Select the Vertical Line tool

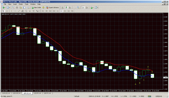click(11, 11)
